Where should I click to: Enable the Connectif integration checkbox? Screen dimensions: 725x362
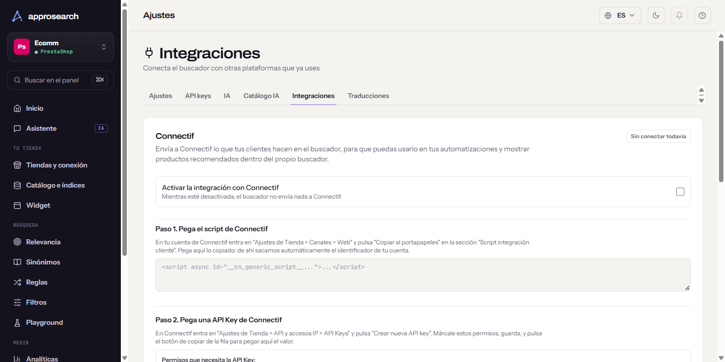coord(680,192)
